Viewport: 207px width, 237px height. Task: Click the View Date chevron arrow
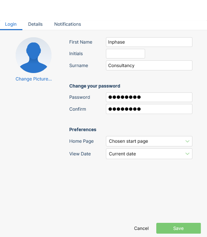[187, 154]
